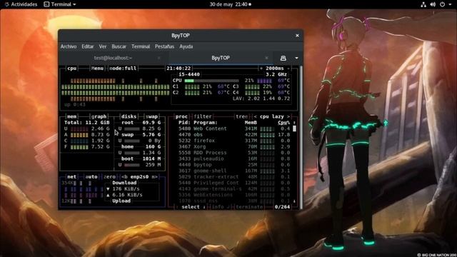Select next network interface with n>
The image size is (457, 257).
point(154,176)
